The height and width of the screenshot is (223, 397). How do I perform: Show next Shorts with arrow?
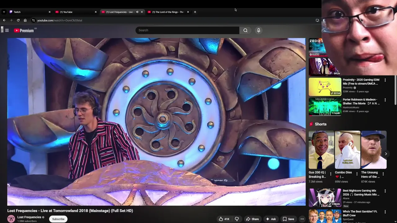pyautogui.click(x=386, y=154)
